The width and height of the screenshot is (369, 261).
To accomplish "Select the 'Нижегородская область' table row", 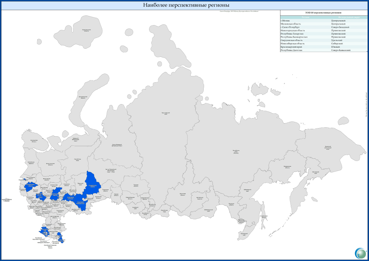I will [324, 31].
